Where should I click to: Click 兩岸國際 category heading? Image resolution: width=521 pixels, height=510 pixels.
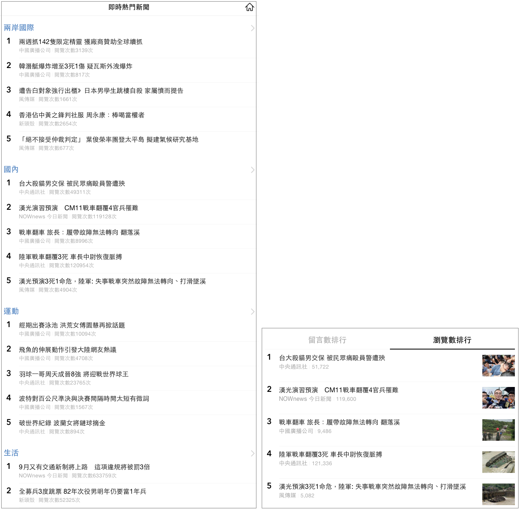(19, 28)
